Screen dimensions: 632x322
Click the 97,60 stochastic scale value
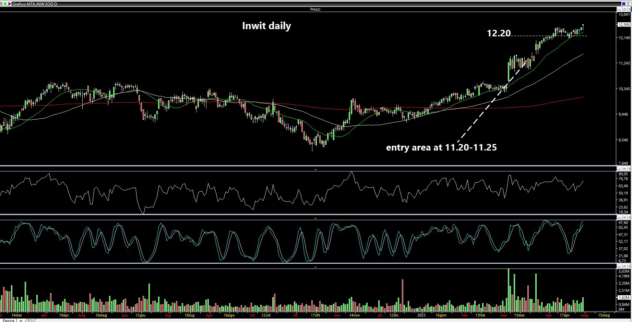623,223
